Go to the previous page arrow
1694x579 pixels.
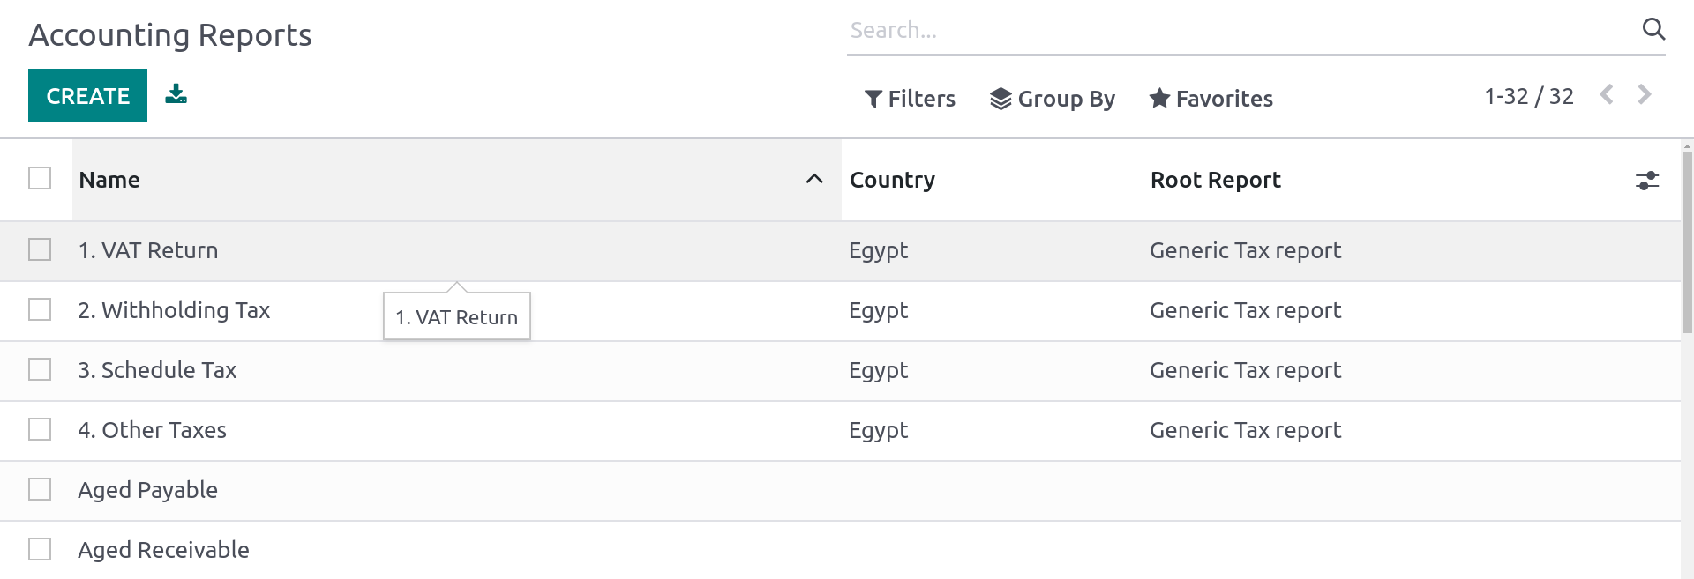point(1607,95)
